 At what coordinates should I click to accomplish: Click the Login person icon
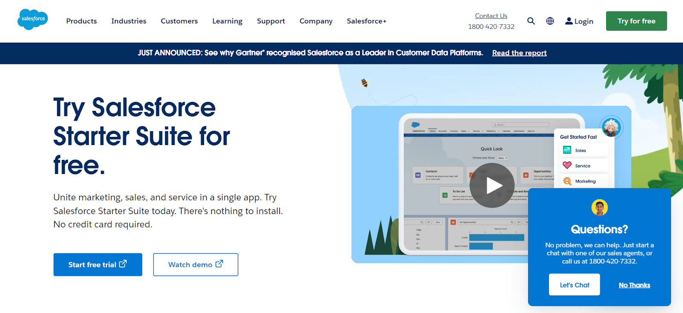point(569,21)
